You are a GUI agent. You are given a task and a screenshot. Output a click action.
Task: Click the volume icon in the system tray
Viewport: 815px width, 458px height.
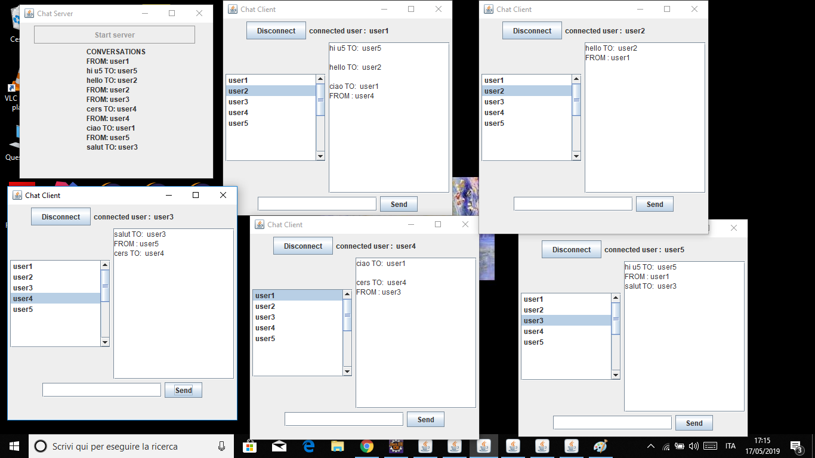coord(694,445)
